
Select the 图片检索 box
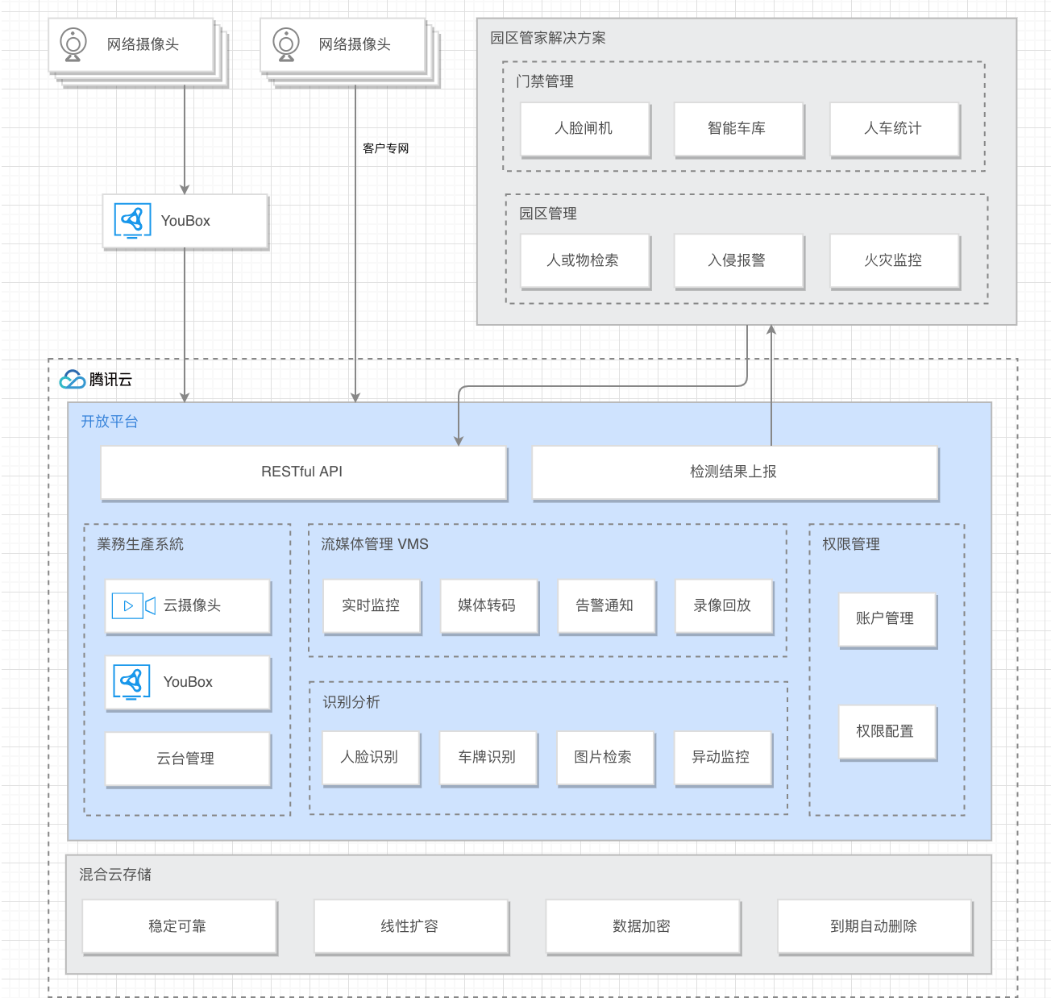pos(604,758)
